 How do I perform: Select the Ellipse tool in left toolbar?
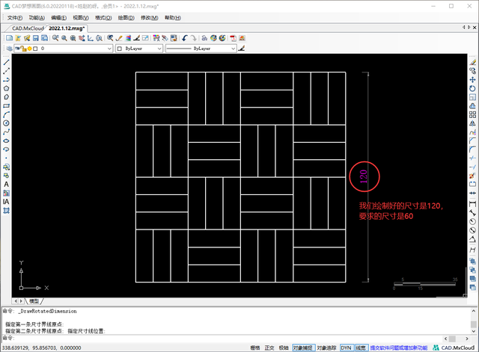pyautogui.click(x=6, y=141)
